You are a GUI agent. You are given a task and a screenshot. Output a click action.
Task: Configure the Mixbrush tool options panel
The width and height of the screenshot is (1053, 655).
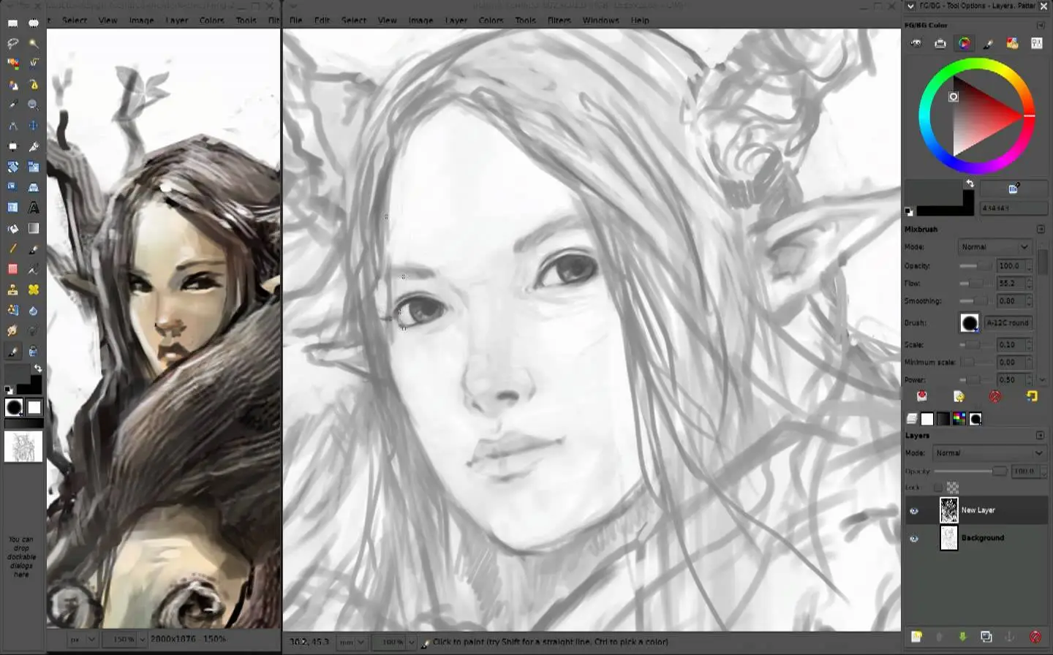(1041, 230)
